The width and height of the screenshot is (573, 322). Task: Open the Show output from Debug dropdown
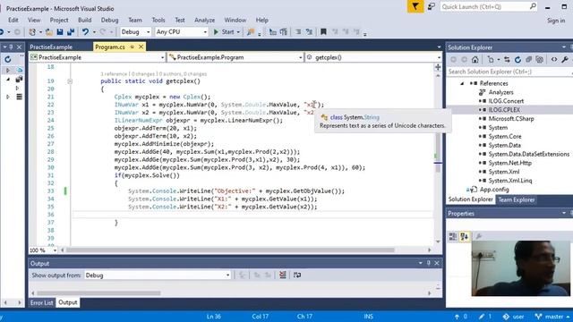158,275
